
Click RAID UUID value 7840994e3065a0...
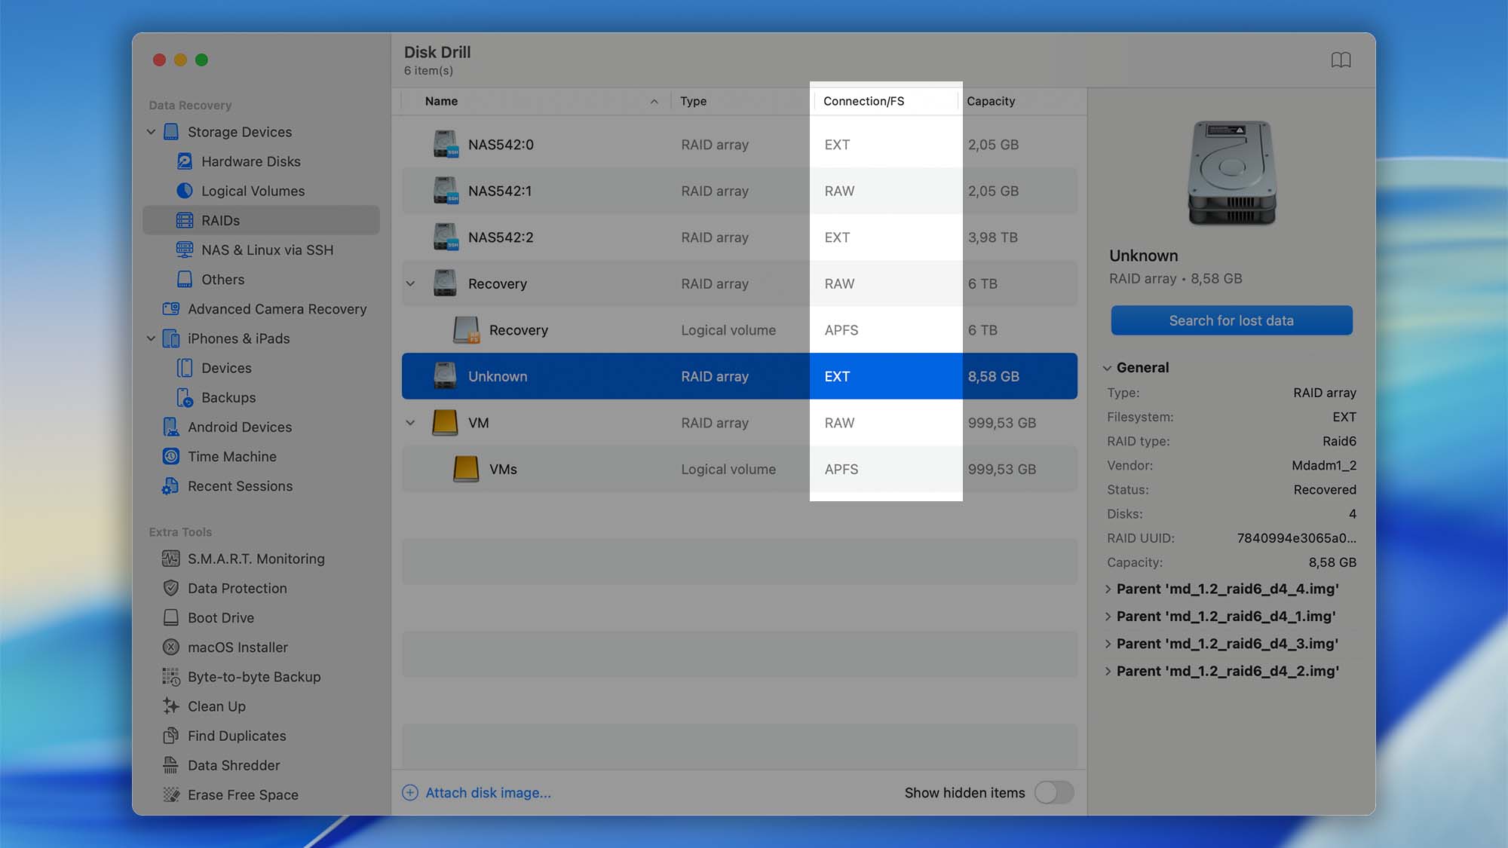[1296, 538]
